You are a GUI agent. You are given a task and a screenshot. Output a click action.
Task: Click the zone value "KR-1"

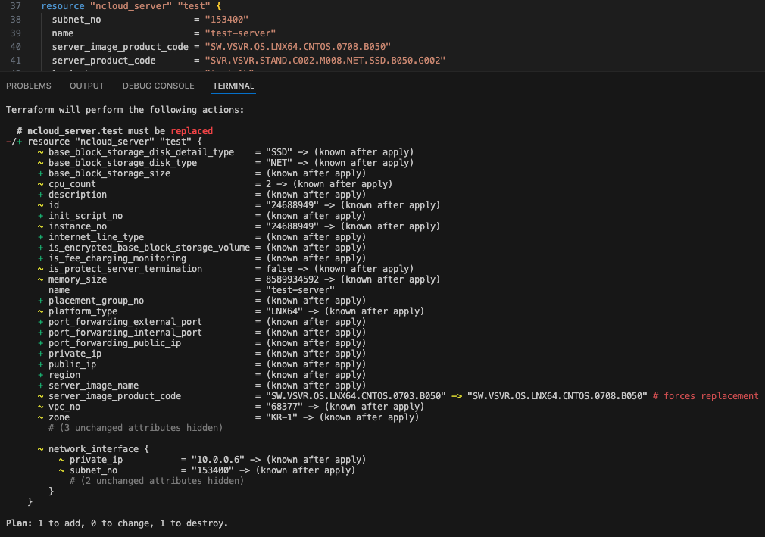pos(282,417)
